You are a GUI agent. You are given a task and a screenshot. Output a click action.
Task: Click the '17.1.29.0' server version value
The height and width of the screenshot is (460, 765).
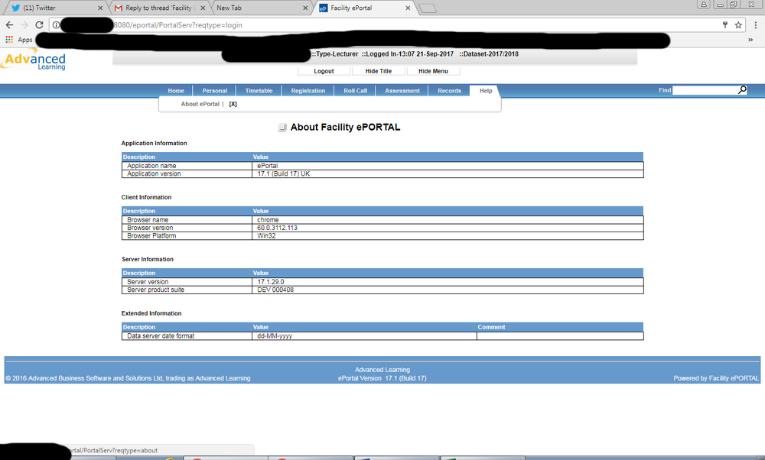pyautogui.click(x=271, y=282)
